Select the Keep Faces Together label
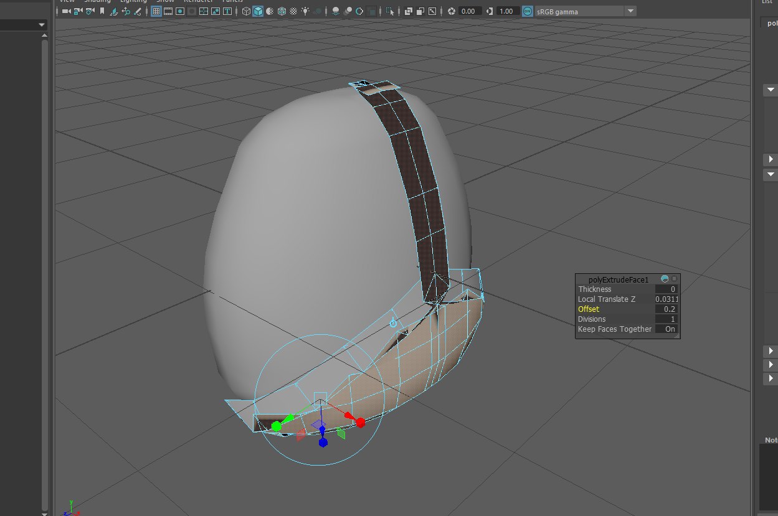Image resolution: width=778 pixels, height=516 pixels. [615, 329]
